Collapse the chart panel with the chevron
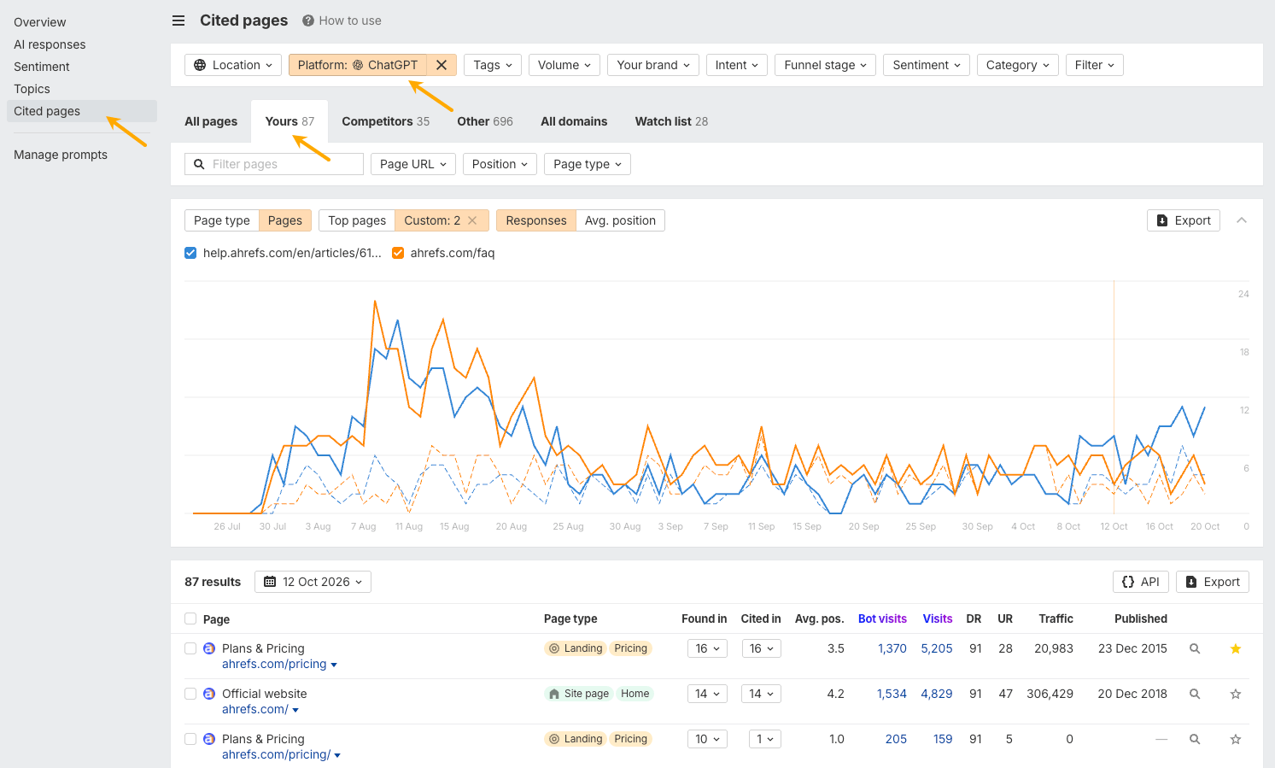Image resolution: width=1275 pixels, height=768 pixels. pyautogui.click(x=1242, y=220)
